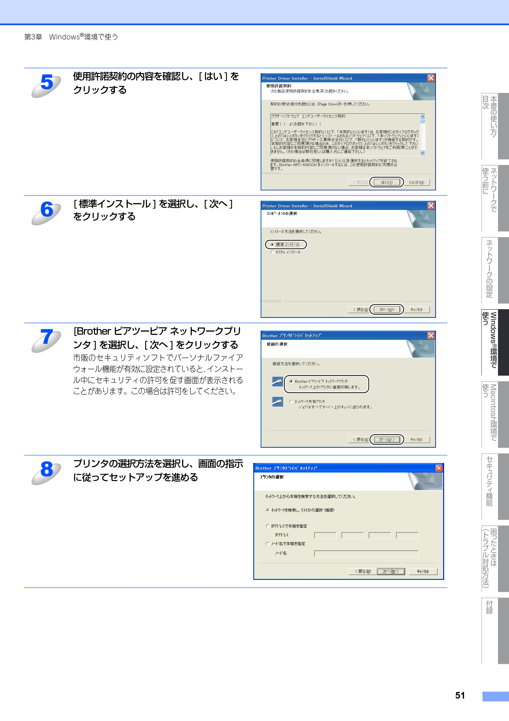The image size is (509, 721).
Task: Click the ノード名 input field
Action: click(366, 554)
